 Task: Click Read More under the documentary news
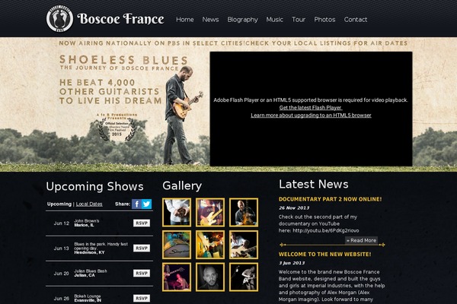tap(361, 240)
